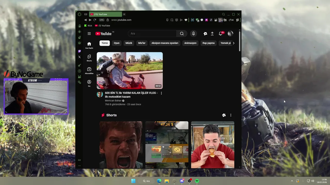Open Microsoft Edge from taskbar
This screenshot has height=185, width=330.
(159, 181)
